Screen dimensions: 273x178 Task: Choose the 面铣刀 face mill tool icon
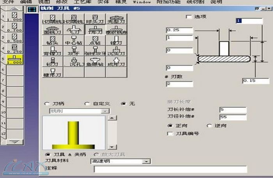coord(52,30)
